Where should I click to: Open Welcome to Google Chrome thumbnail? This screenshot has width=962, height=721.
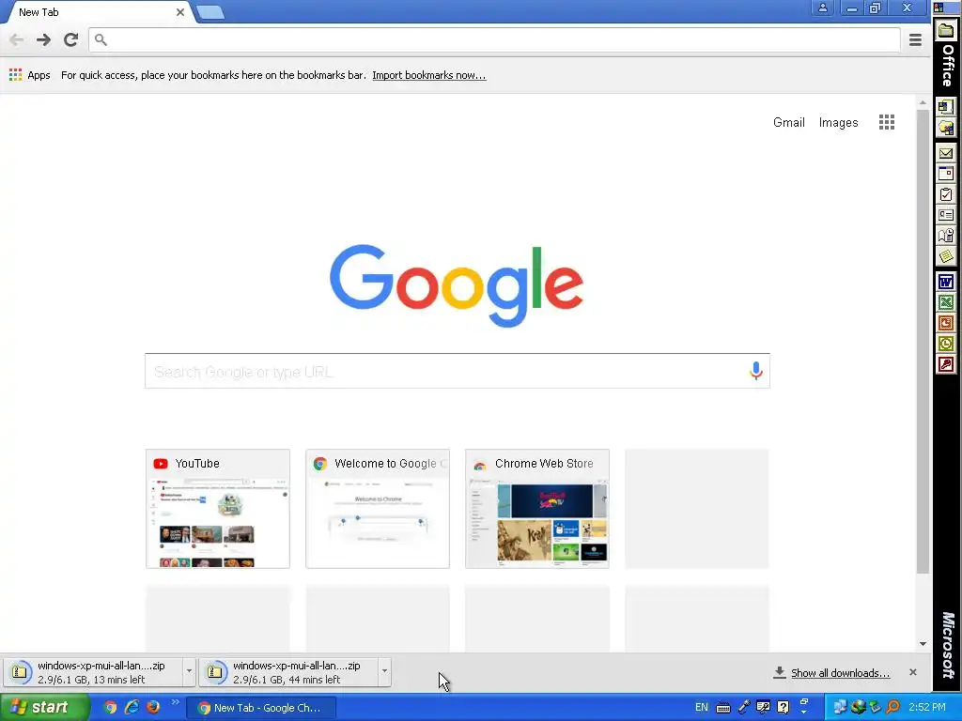click(x=378, y=509)
